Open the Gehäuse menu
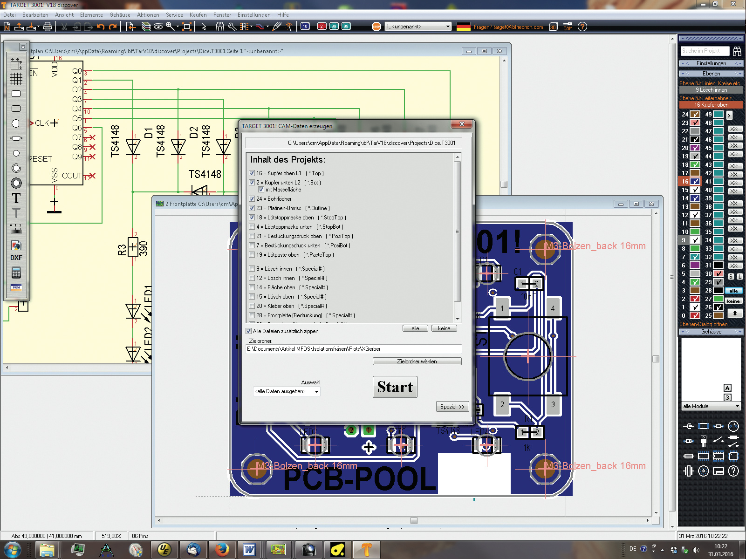The width and height of the screenshot is (746, 559). (x=120, y=15)
